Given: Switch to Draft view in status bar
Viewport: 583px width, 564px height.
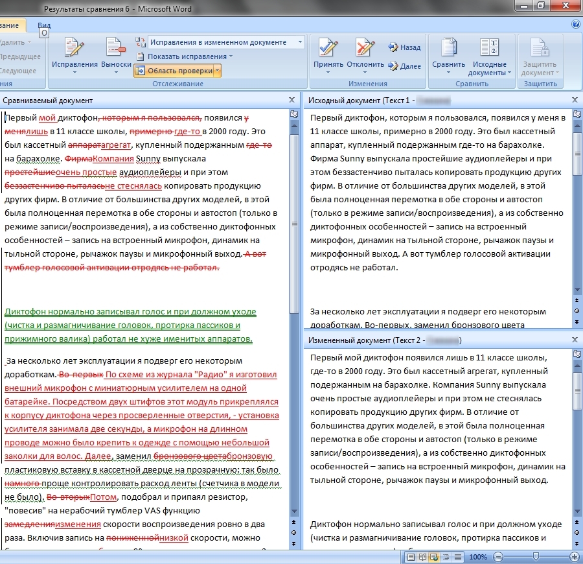Looking at the screenshot, I should point(458,557).
